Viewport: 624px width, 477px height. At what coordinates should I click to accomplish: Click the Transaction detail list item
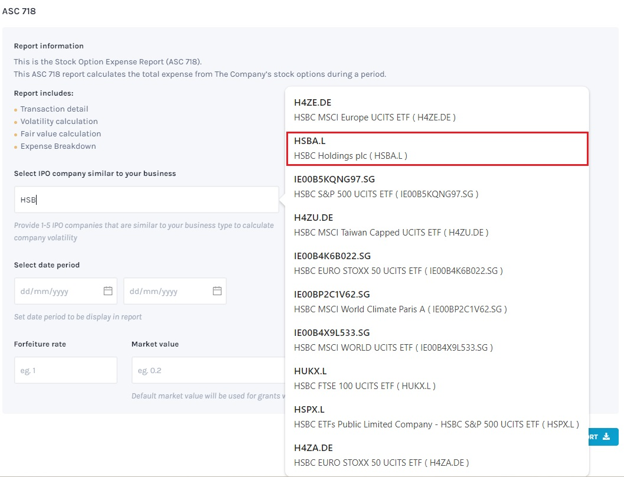point(54,109)
